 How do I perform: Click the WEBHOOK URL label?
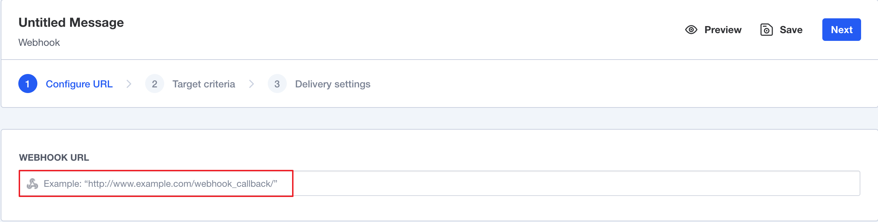54,158
